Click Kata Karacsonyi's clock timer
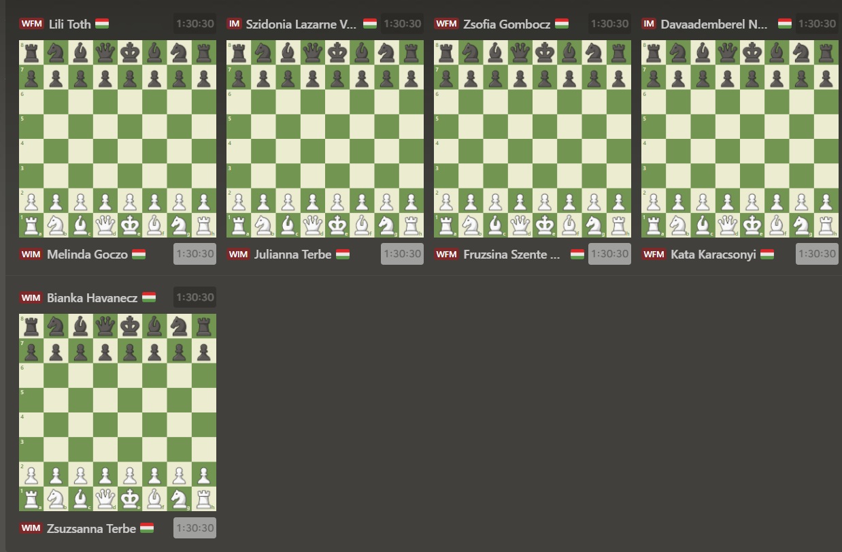This screenshot has height=552, width=842. [x=817, y=254]
